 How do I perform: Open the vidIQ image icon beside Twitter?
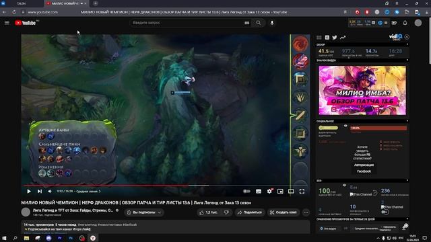click(327, 38)
